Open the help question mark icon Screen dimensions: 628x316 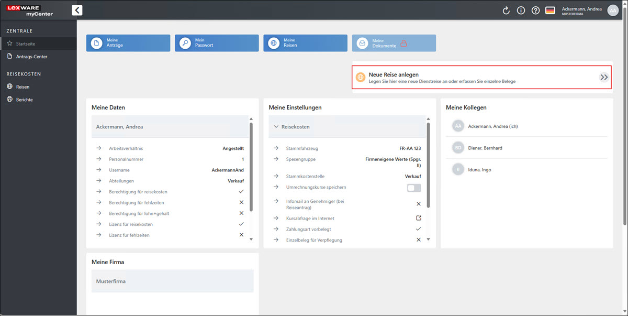pyautogui.click(x=535, y=10)
